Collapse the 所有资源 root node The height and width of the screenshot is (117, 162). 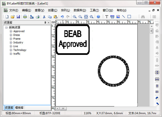6,28
